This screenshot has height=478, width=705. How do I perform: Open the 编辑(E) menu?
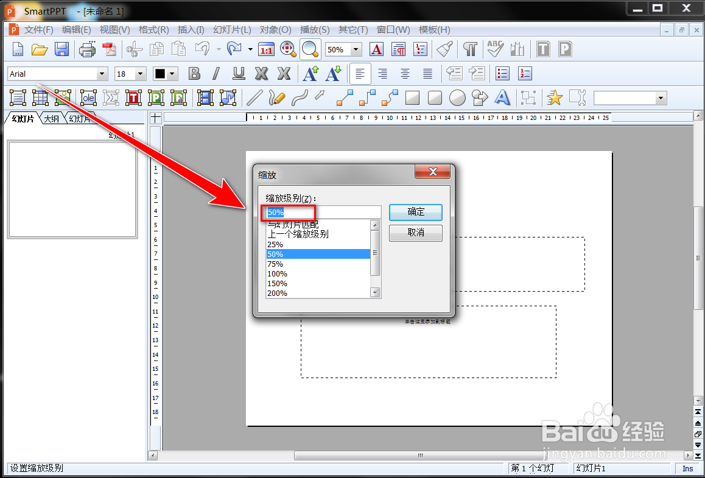[x=77, y=30]
